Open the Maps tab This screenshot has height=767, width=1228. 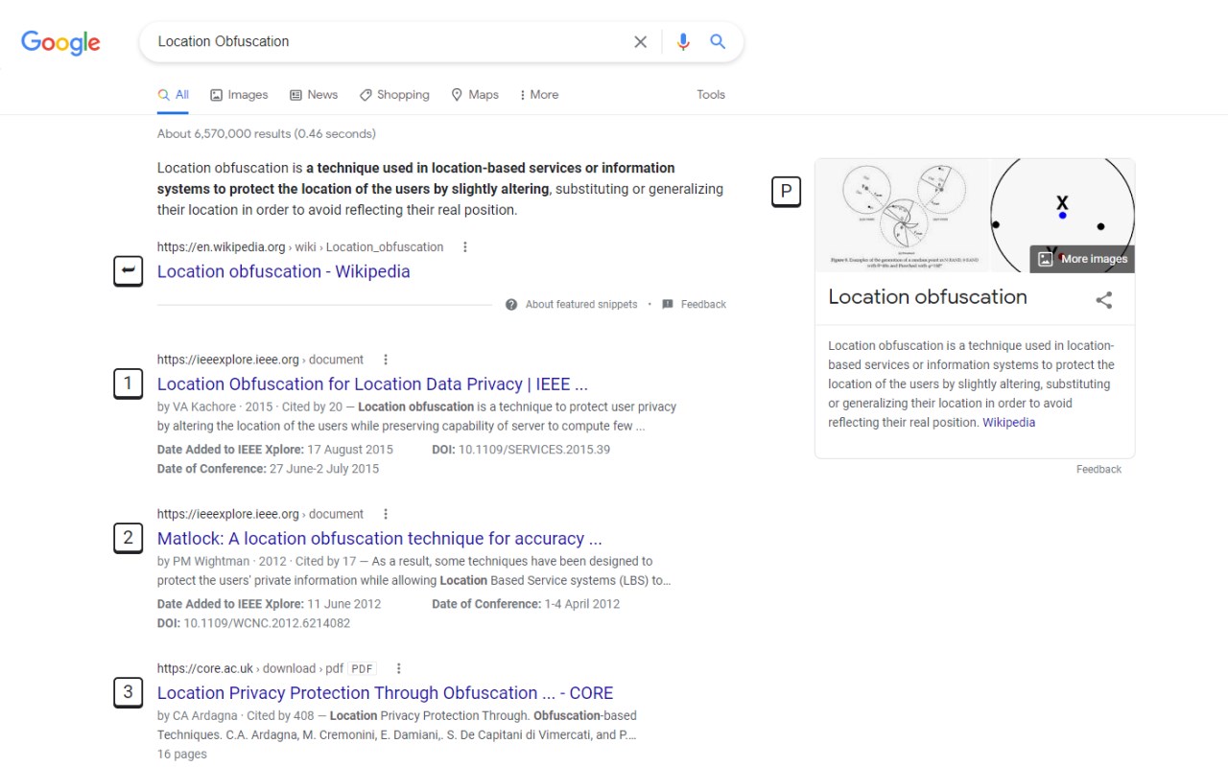[x=475, y=95]
